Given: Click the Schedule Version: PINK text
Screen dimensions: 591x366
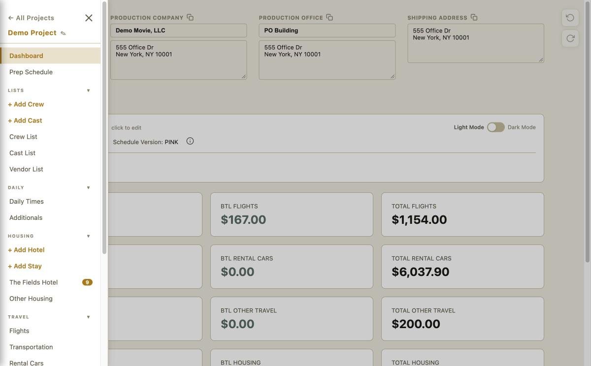Looking at the screenshot, I should point(145,142).
